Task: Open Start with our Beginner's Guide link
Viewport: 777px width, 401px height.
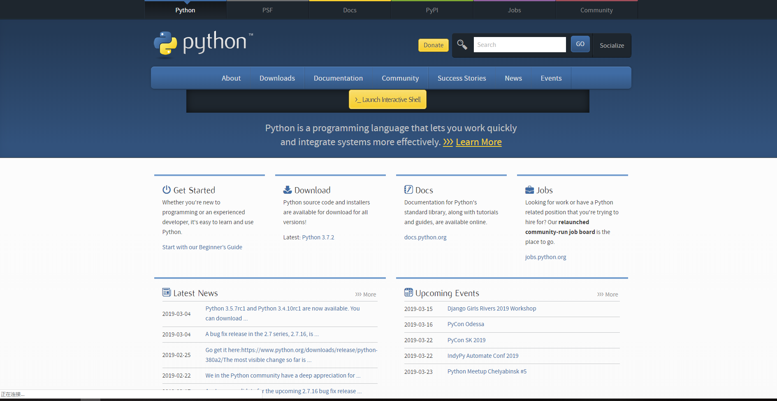Action: pyautogui.click(x=202, y=247)
